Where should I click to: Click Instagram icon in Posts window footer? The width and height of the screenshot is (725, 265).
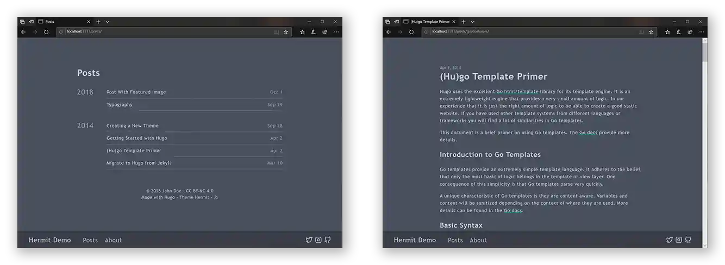[x=318, y=239]
